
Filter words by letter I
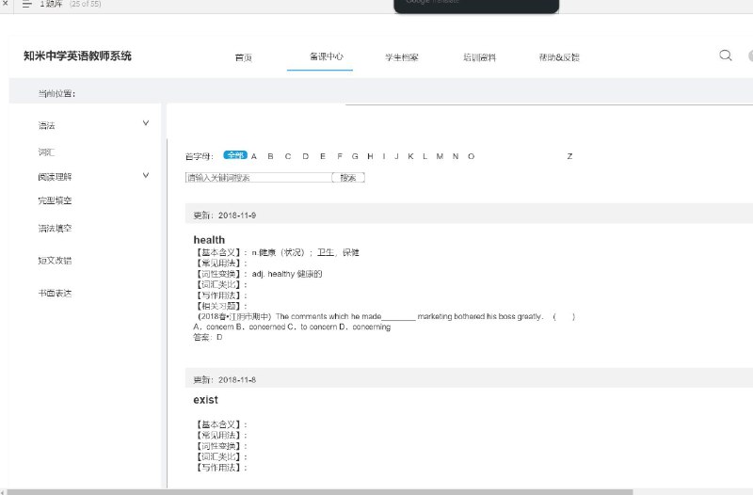(384, 156)
